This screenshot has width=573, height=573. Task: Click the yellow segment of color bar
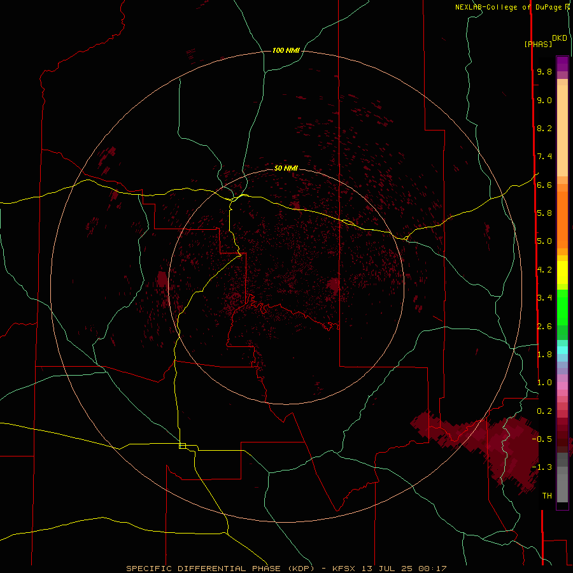(x=562, y=272)
